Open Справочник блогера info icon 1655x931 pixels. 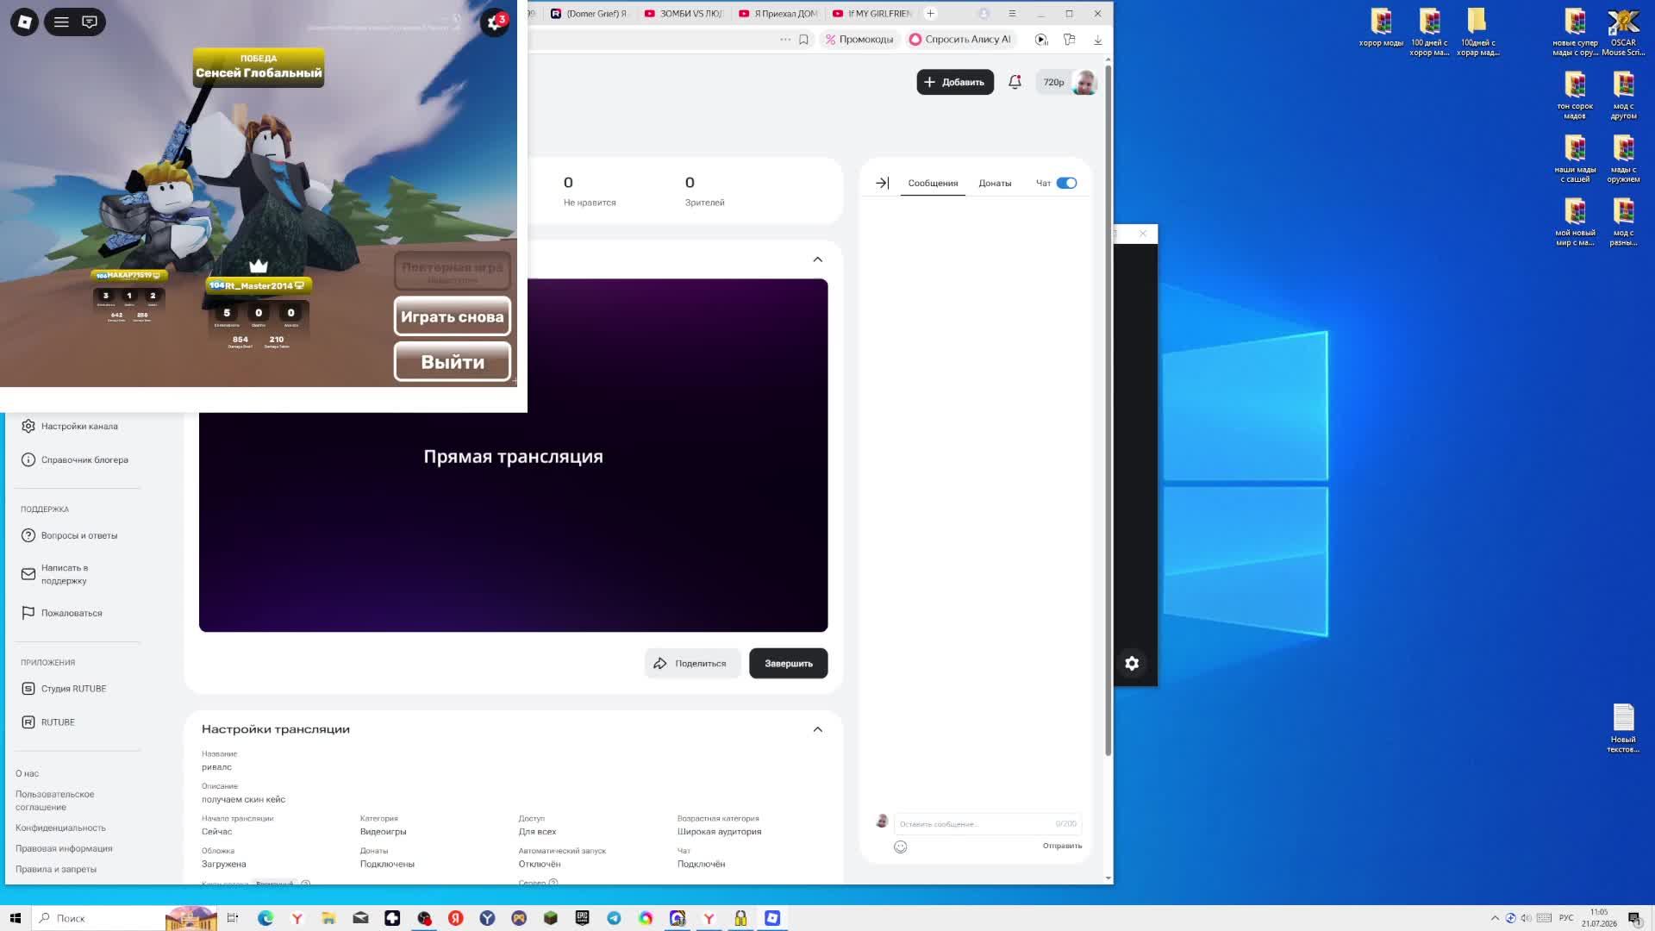(28, 459)
